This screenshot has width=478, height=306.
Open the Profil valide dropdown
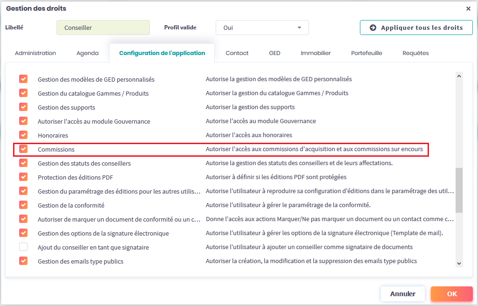point(262,28)
